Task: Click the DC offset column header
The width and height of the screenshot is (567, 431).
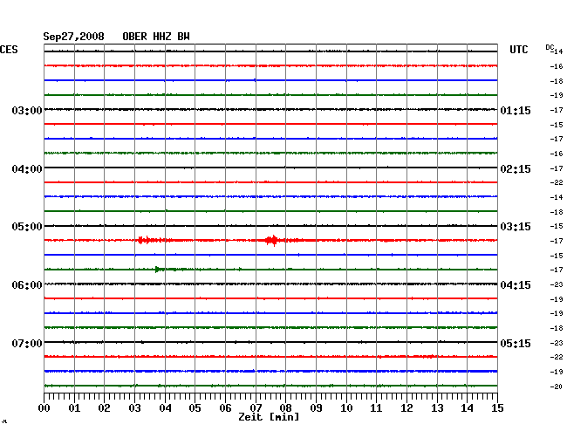Action: [x=550, y=47]
